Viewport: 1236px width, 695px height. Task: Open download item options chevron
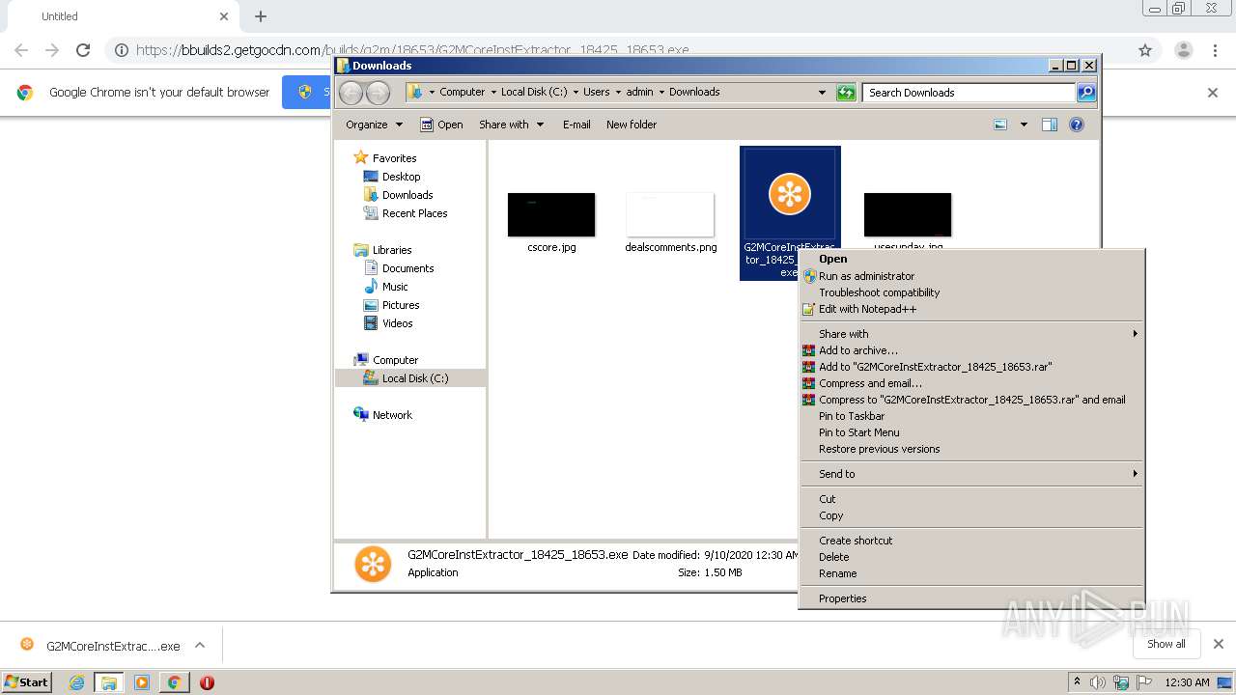(x=200, y=645)
